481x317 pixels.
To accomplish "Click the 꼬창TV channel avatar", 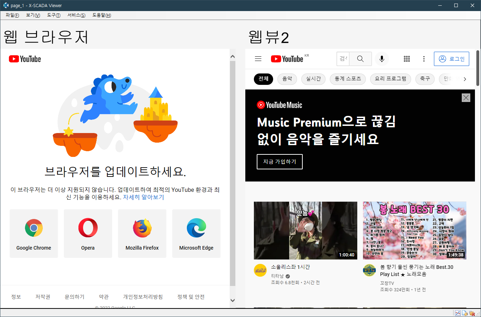I will tap(369, 270).
